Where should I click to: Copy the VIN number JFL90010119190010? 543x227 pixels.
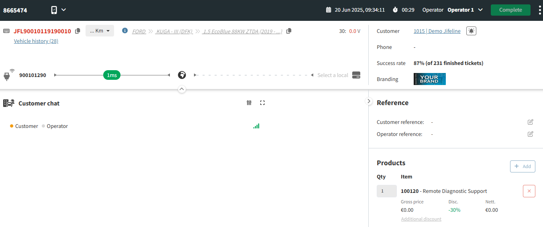coord(78,31)
